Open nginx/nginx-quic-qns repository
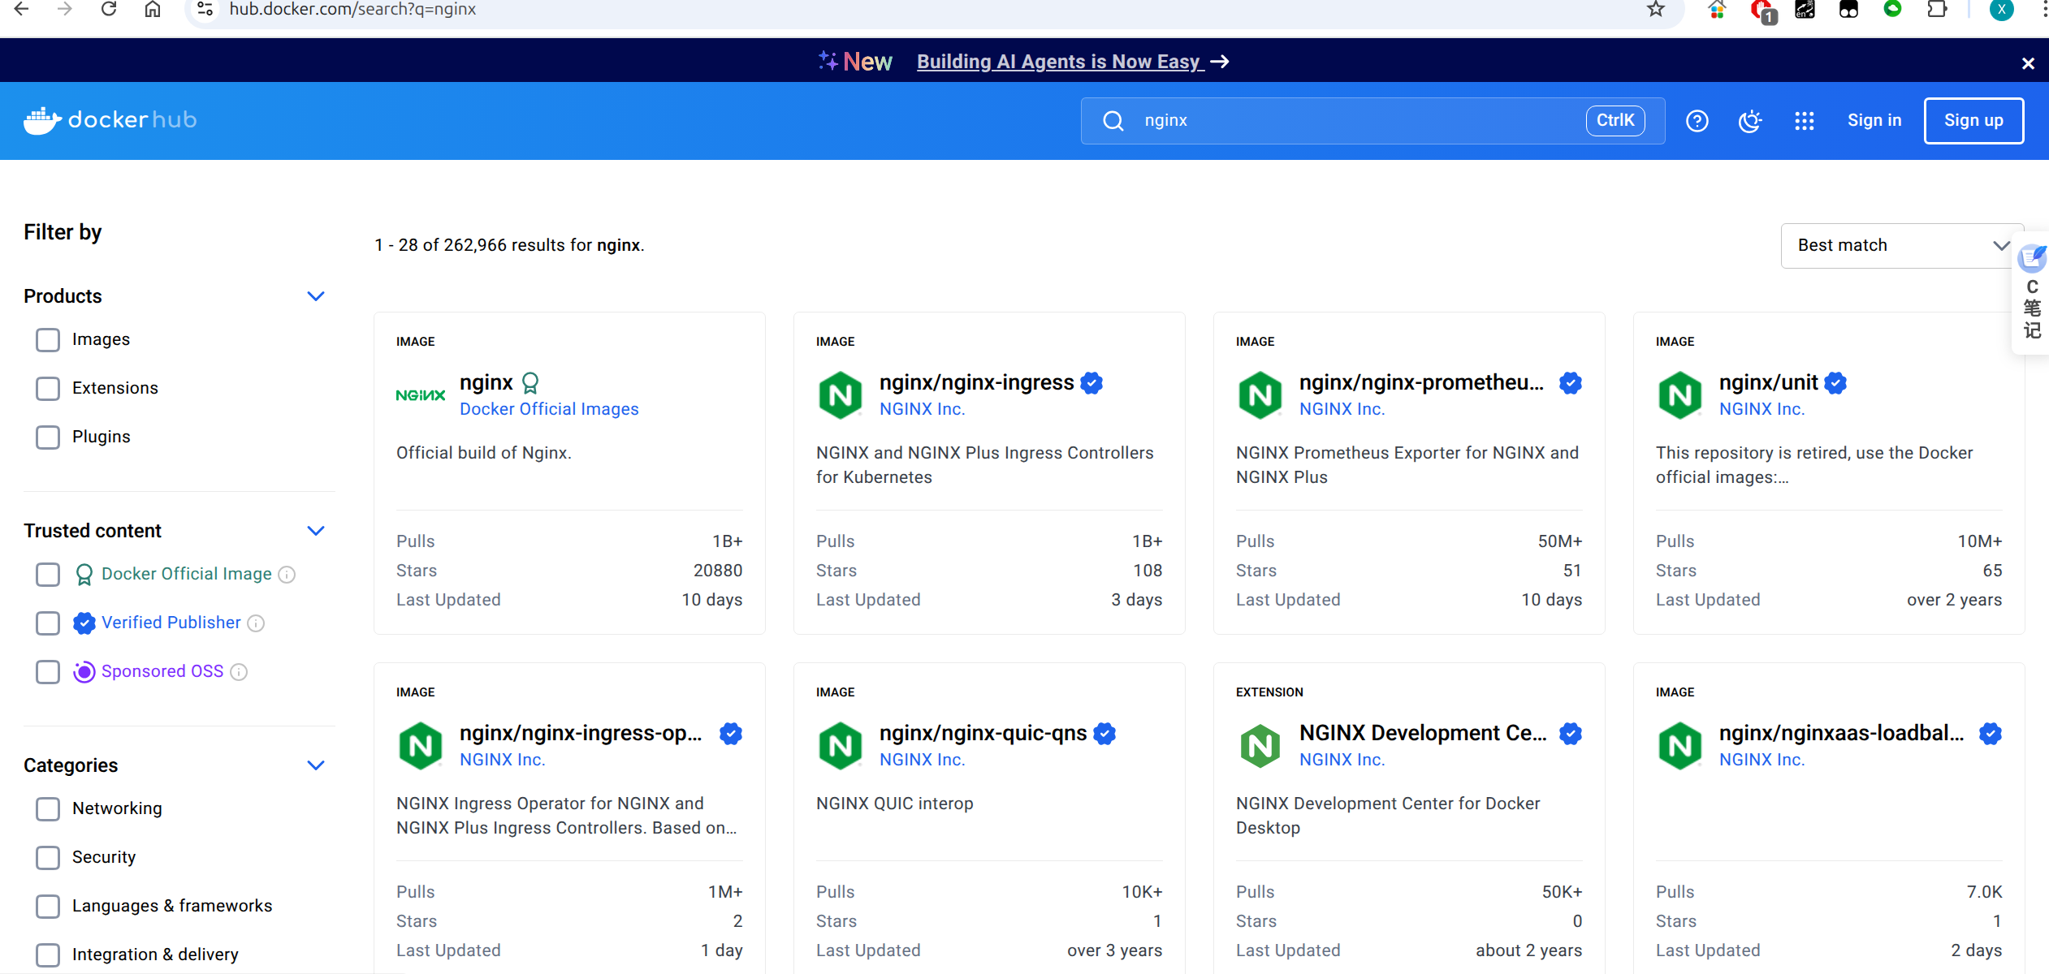Screen dimensions: 2049x974 pos(983,733)
